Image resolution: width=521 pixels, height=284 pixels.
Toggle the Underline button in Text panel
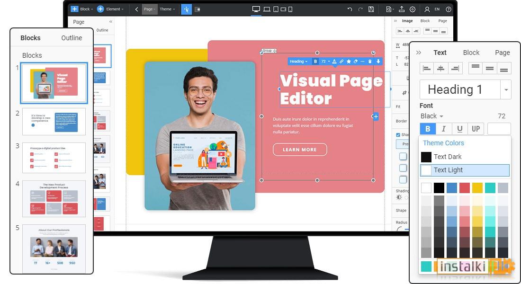[459, 129]
